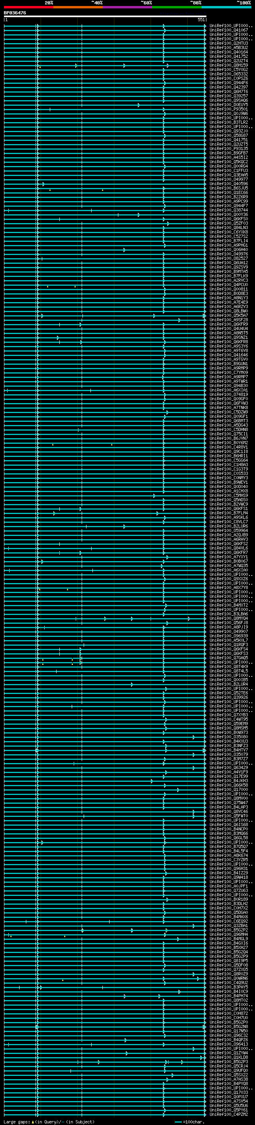Select hit UniRef100_Q7ZXG5
The image size is (255, 1125).
229,969
